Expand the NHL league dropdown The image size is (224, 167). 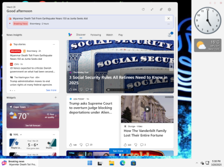(21, 134)
